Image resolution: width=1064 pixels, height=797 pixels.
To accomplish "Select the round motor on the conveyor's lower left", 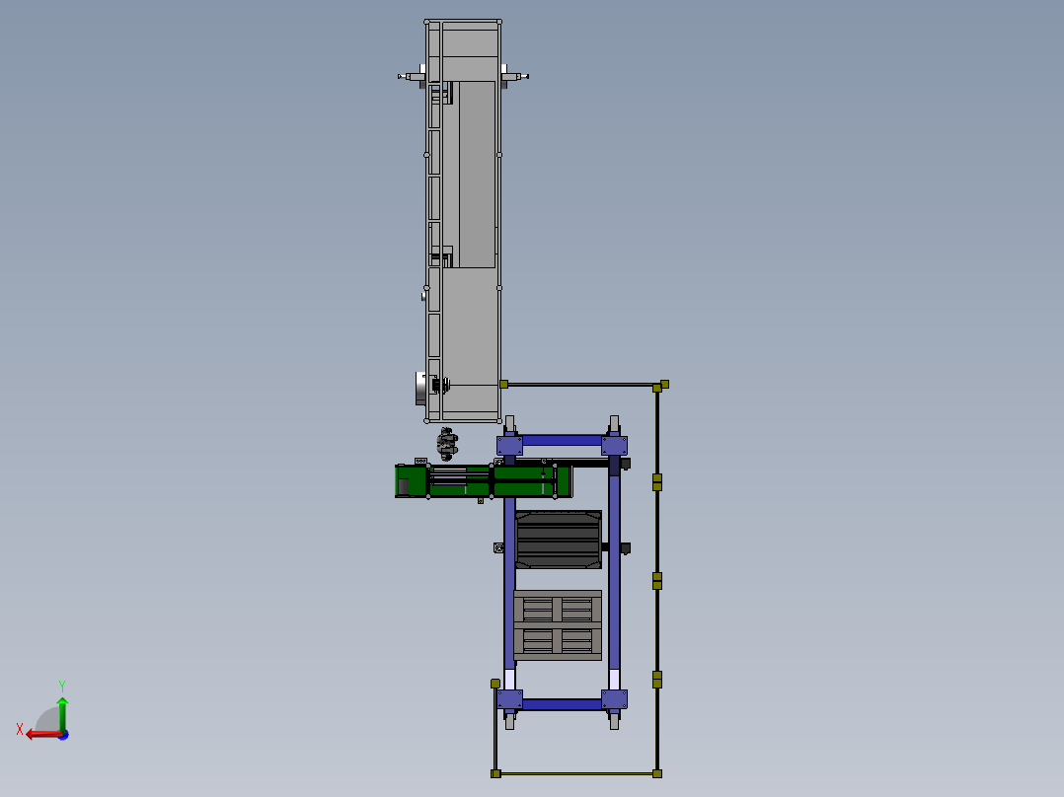I will point(422,388).
